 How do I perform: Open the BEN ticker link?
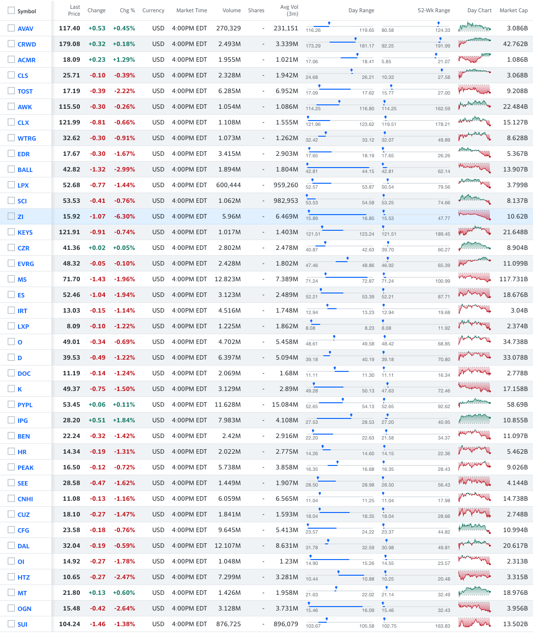(24, 437)
